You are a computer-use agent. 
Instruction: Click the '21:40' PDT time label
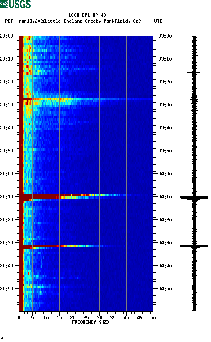(6, 266)
